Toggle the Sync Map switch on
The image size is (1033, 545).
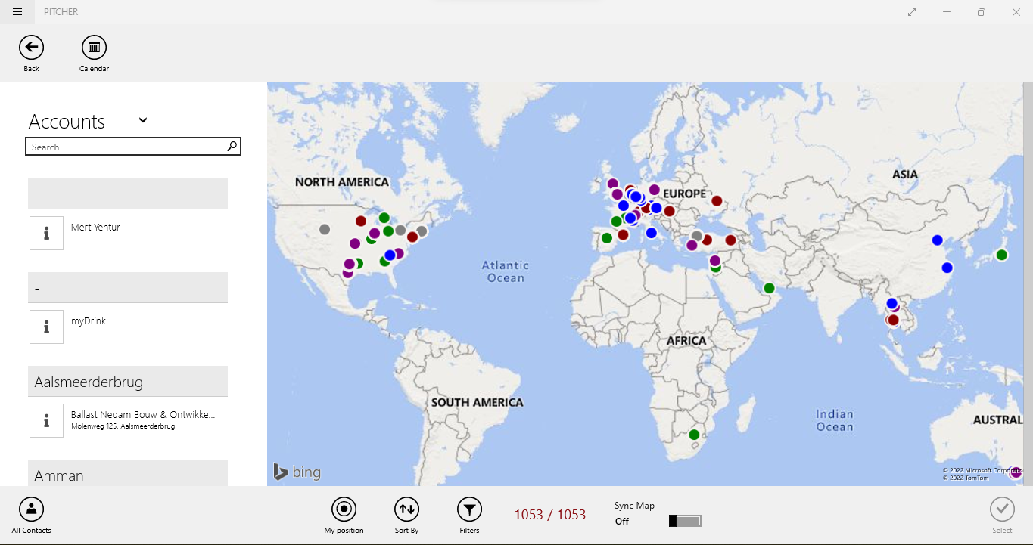click(684, 520)
